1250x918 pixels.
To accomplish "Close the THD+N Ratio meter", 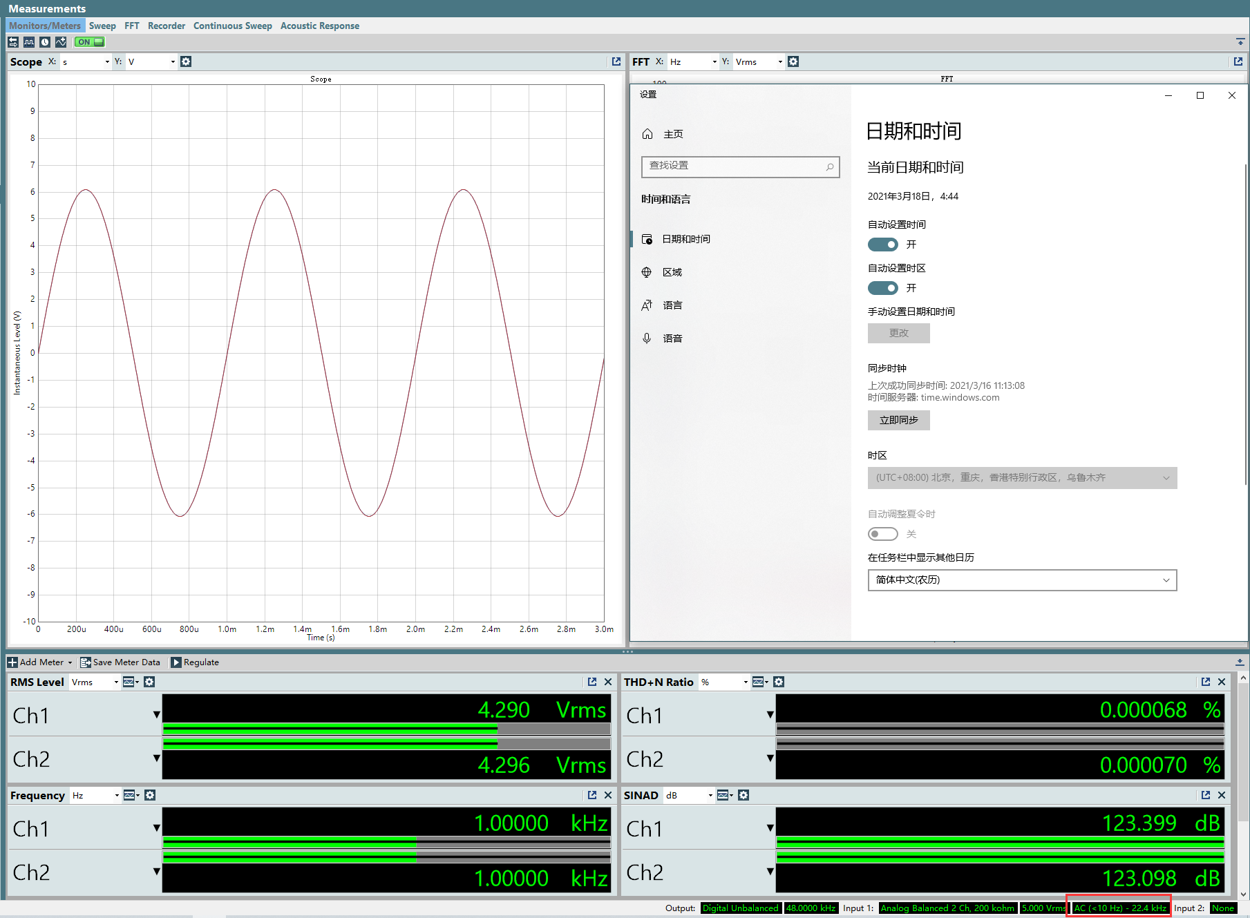I will [1222, 682].
